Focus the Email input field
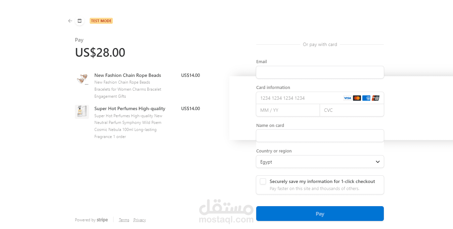 pos(320,72)
